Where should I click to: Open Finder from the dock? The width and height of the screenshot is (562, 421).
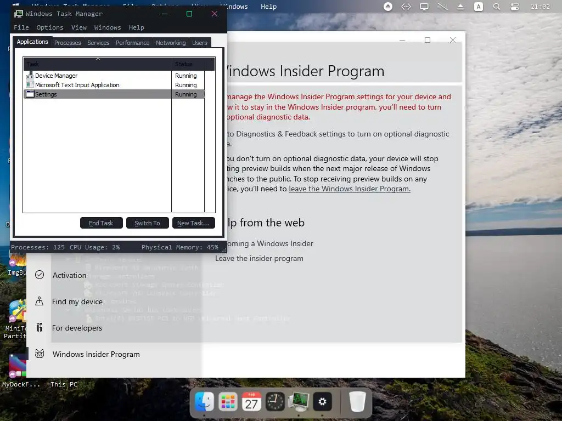pos(204,402)
